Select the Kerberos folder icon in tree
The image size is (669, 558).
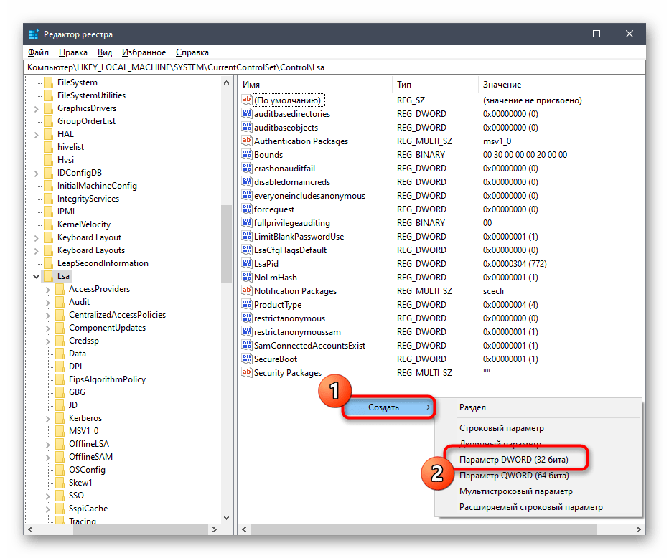[x=60, y=418]
